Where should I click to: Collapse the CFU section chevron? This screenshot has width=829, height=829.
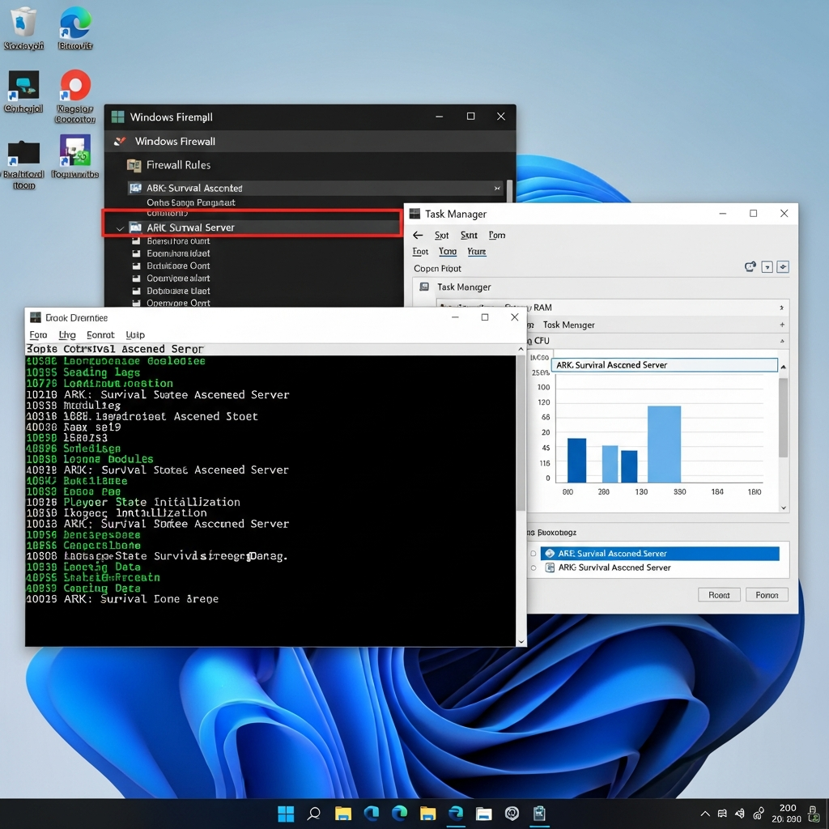[x=780, y=340]
